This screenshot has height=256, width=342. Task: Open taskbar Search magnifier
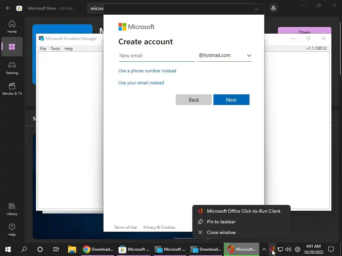[x=24, y=249]
